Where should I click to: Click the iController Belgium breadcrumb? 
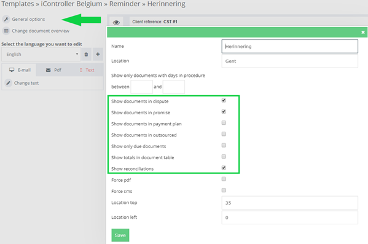point(72,4)
